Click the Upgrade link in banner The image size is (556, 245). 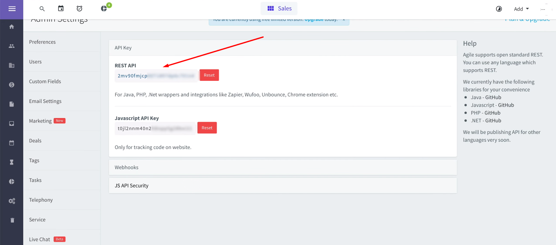[314, 20]
